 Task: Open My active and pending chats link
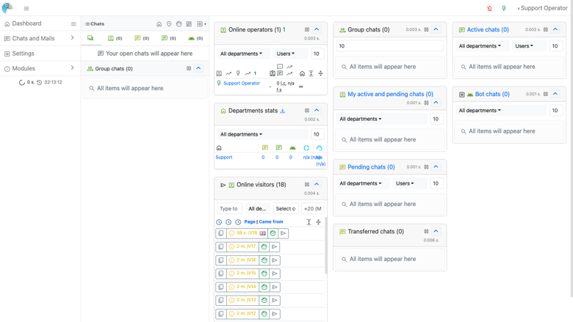tap(390, 94)
